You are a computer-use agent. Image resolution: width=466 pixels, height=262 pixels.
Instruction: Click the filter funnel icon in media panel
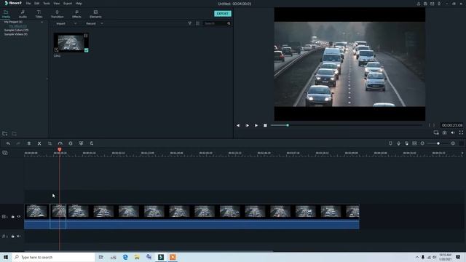tap(189, 23)
